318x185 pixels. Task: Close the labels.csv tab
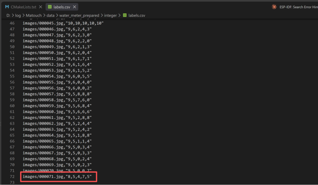click(x=74, y=7)
